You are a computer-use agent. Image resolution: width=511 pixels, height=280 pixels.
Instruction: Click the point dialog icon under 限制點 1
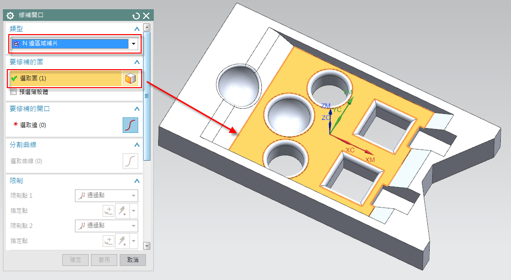(x=109, y=211)
